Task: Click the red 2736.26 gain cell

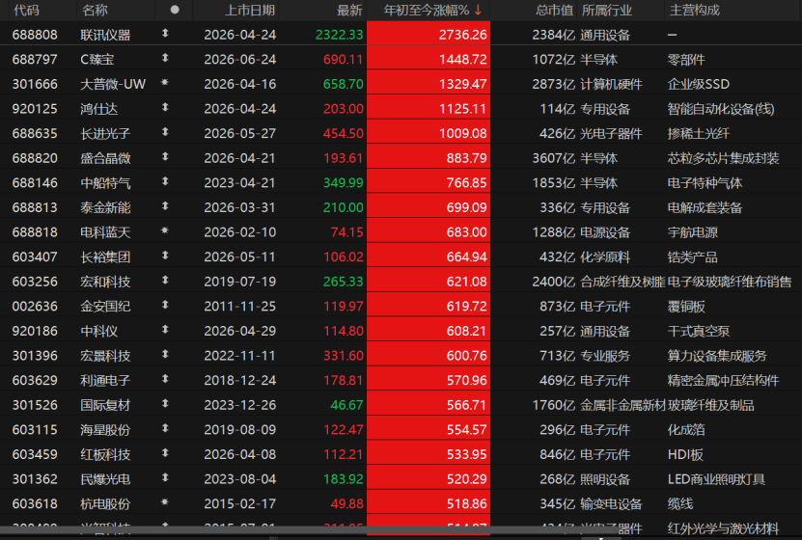Action: coord(429,34)
